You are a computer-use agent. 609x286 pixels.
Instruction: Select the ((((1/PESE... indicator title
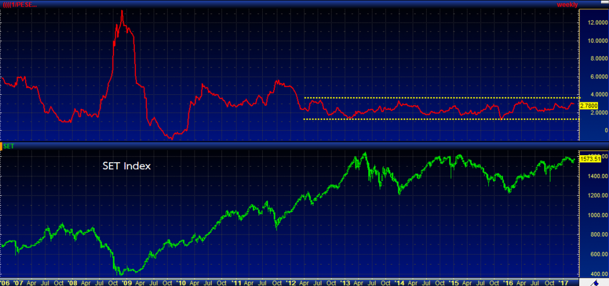pos(20,4)
